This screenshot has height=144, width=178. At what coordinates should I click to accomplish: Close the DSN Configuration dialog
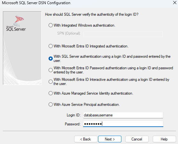175,3
